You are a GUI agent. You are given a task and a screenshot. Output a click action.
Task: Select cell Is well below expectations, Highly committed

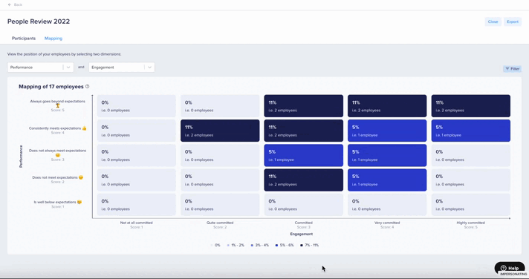(470, 205)
